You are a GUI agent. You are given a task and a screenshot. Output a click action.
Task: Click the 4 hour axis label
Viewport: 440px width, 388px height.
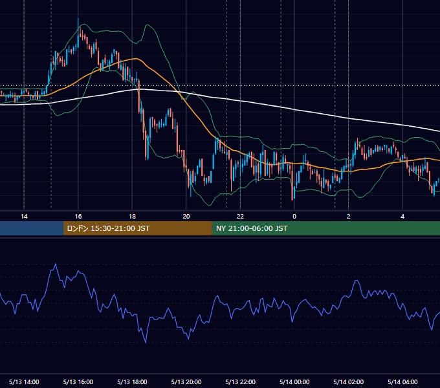[402, 217]
